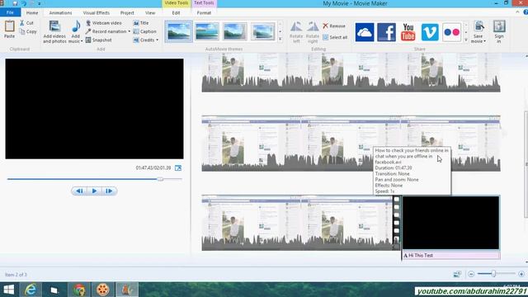Expand the Record narration dropdown arrow
The height and width of the screenshot is (297, 528).
click(x=129, y=31)
